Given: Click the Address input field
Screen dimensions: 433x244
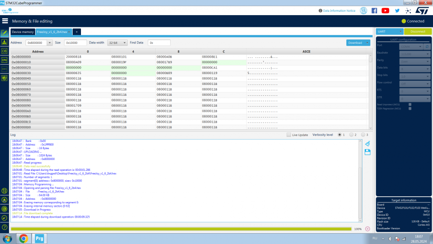Looking at the screenshot, I should pyautogui.click(x=36, y=43).
